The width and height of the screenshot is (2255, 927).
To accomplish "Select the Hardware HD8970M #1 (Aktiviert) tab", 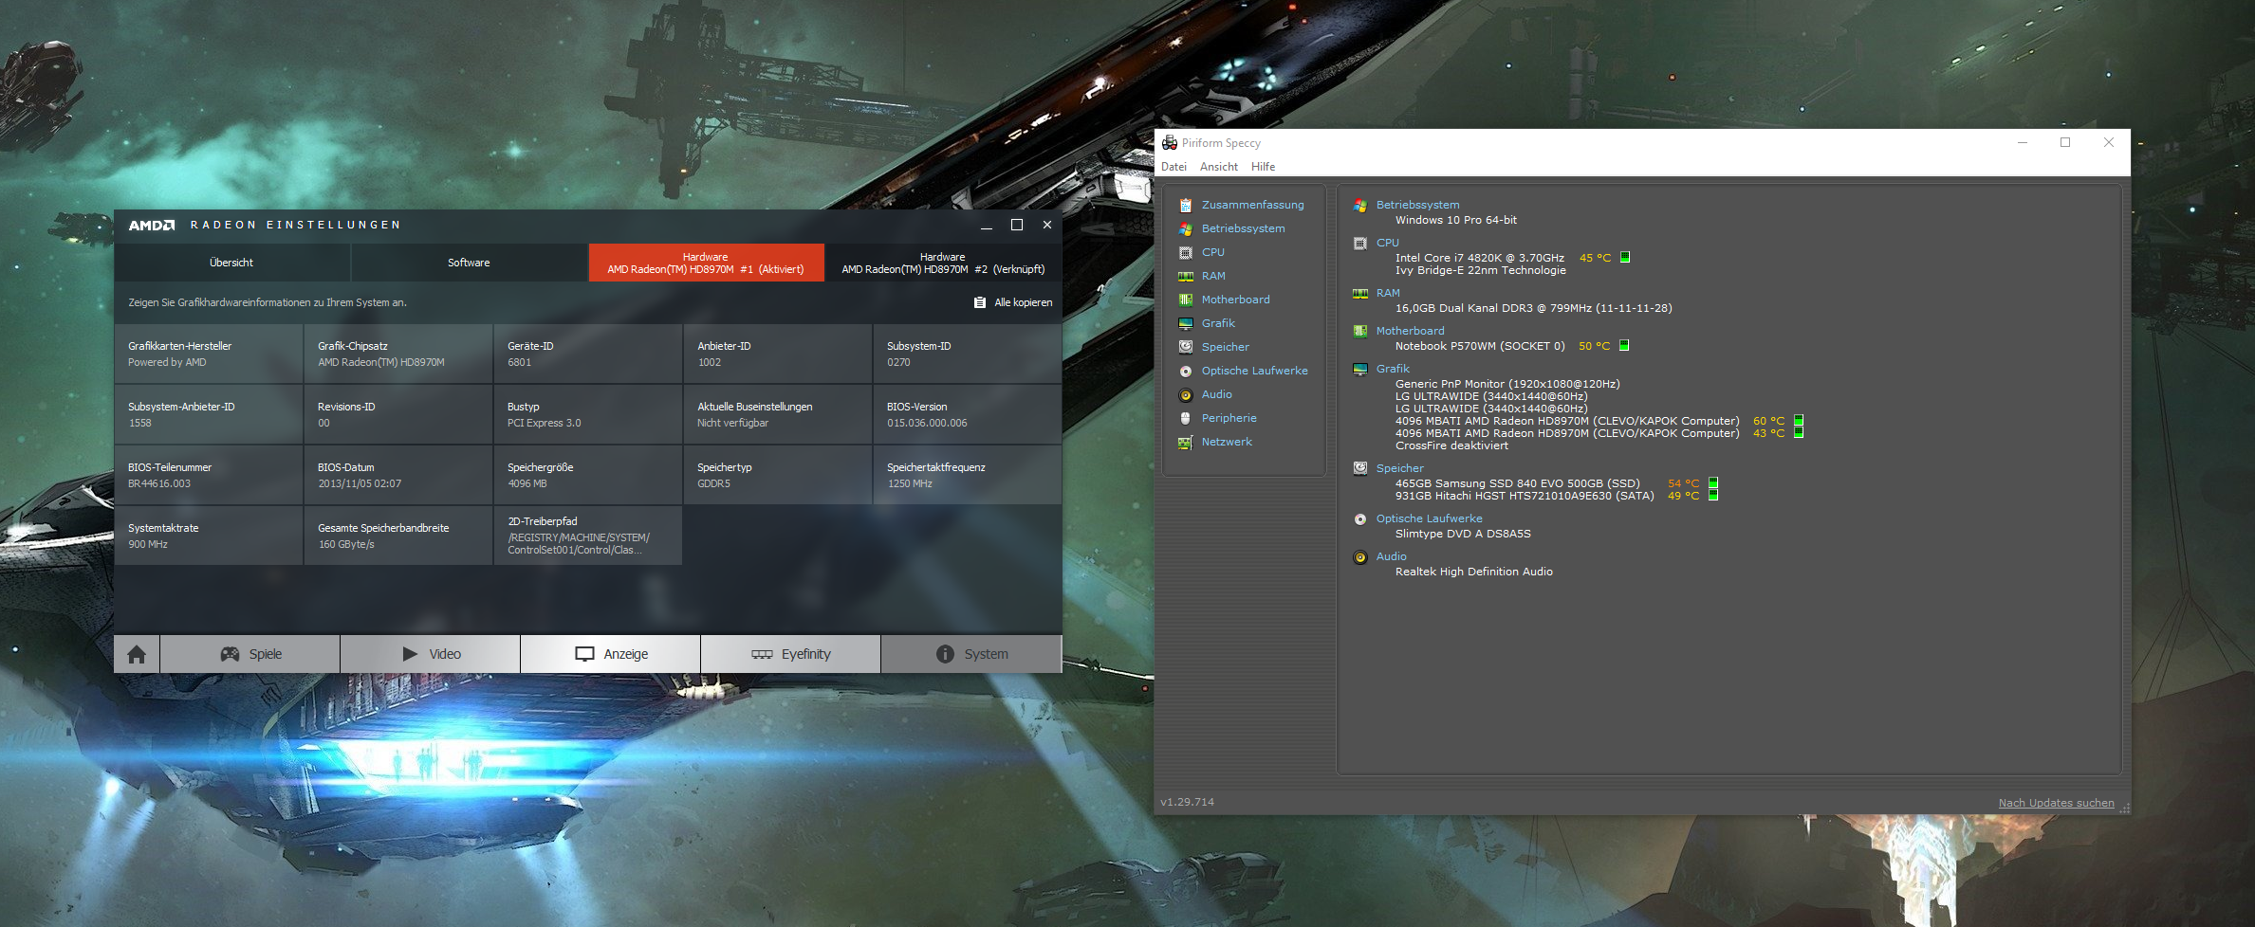I will pyautogui.click(x=706, y=263).
